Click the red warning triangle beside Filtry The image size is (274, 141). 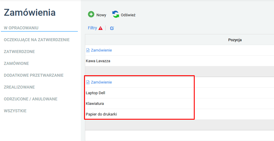pos(101,28)
